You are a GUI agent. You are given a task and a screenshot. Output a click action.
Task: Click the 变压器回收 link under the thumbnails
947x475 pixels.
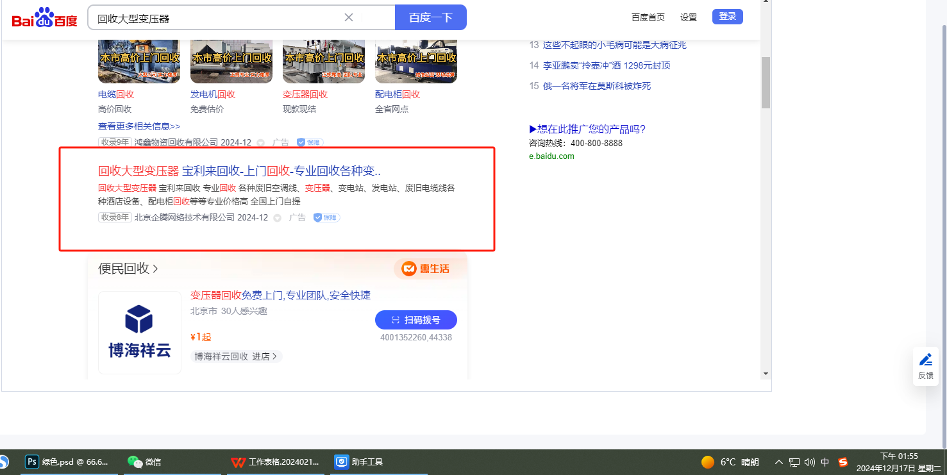[305, 94]
